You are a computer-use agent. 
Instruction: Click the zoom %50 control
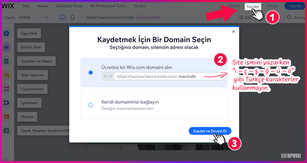tap(246, 17)
